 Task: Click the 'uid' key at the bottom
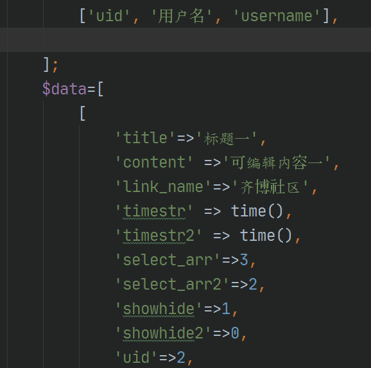[x=136, y=358]
